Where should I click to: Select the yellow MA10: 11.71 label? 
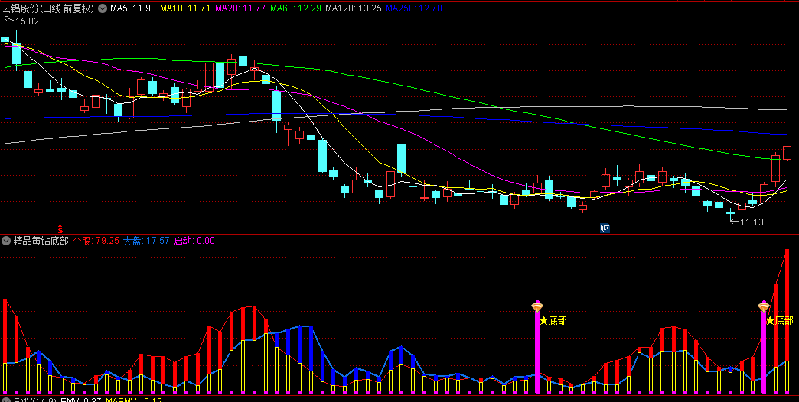click(x=185, y=8)
